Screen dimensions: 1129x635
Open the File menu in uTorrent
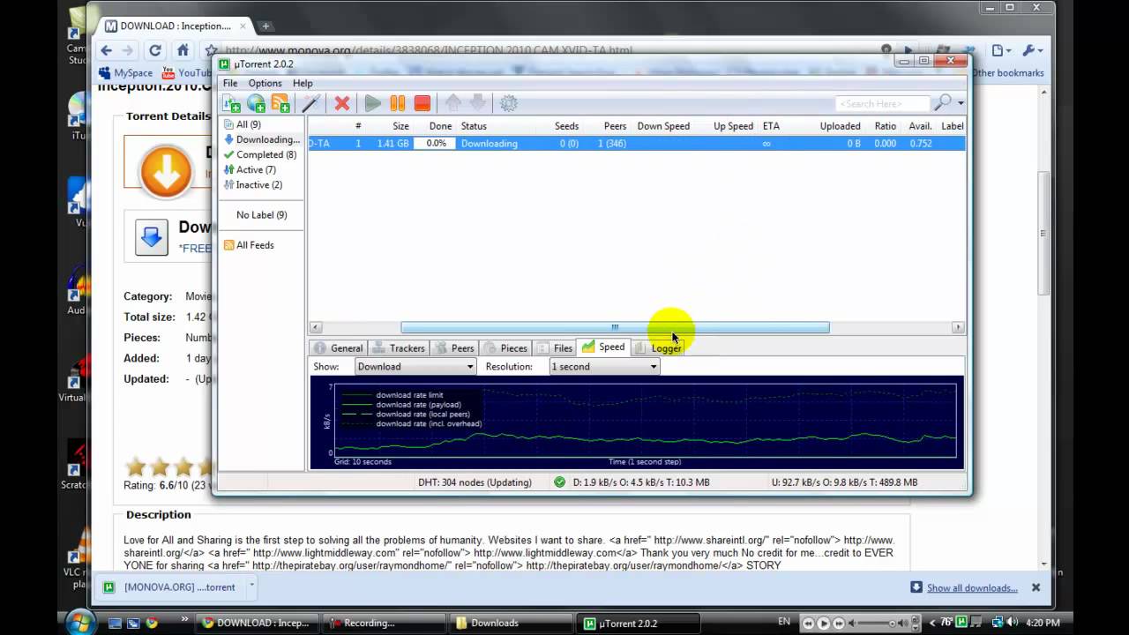230,83
